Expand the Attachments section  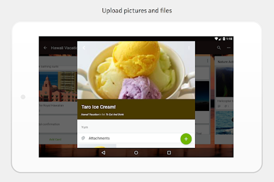pyautogui.click(x=99, y=138)
